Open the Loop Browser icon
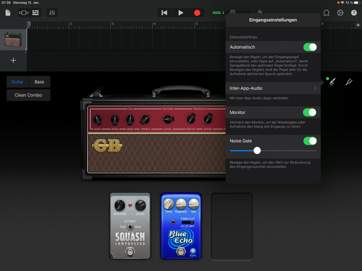This screenshot has height=271, width=362. [x=326, y=13]
